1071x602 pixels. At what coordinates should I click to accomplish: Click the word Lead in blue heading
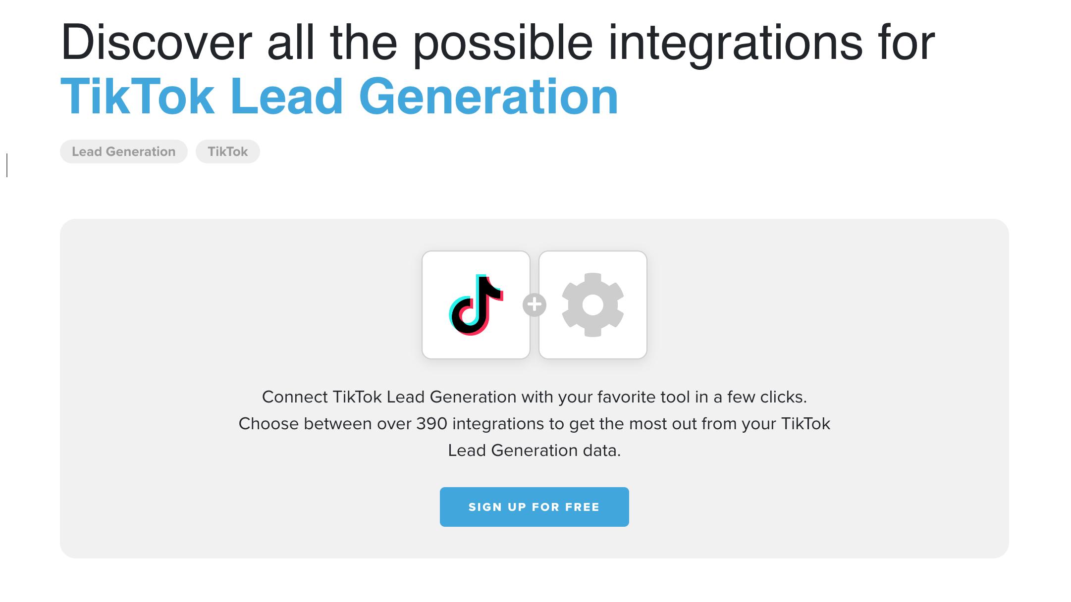click(x=286, y=97)
